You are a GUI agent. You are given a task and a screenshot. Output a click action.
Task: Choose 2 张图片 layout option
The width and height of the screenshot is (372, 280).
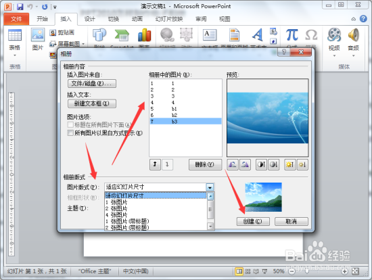pyautogui.click(x=156, y=208)
